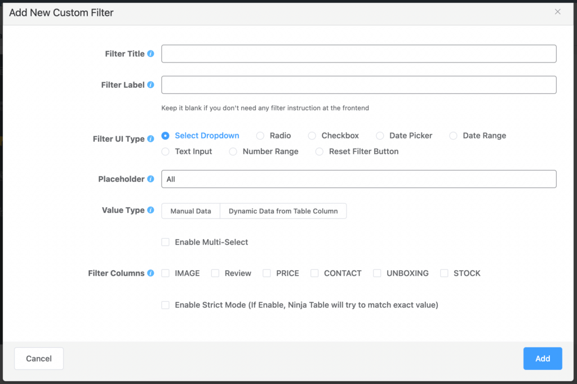Switch to Dynamic Data from Table Column

click(283, 211)
